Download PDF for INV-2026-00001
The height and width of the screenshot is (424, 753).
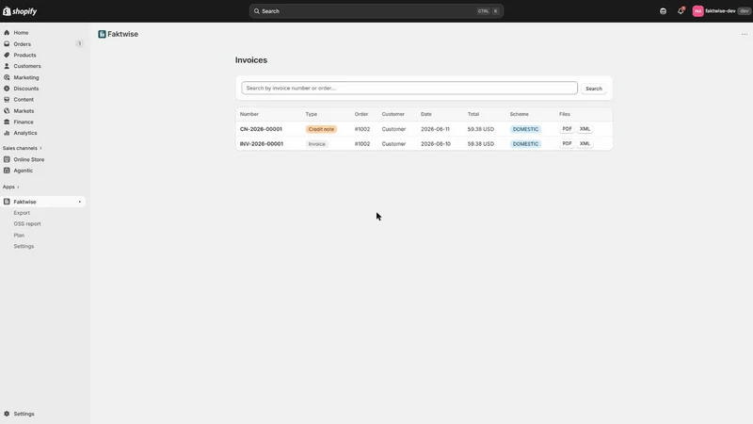click(x=567, y=143)
